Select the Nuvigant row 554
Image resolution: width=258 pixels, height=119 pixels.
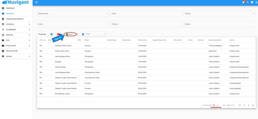[146, 62]
